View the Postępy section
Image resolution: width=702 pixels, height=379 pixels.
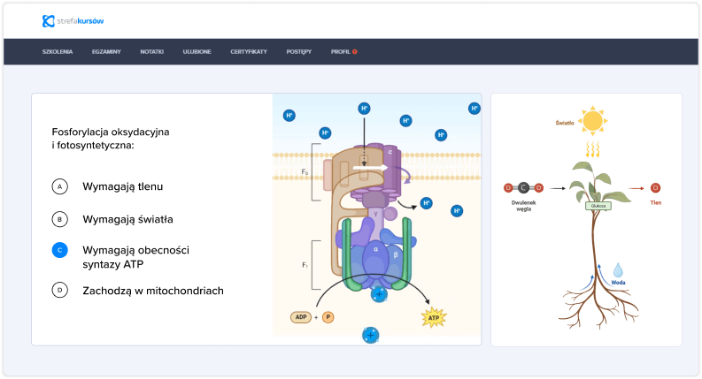(299, 52)
